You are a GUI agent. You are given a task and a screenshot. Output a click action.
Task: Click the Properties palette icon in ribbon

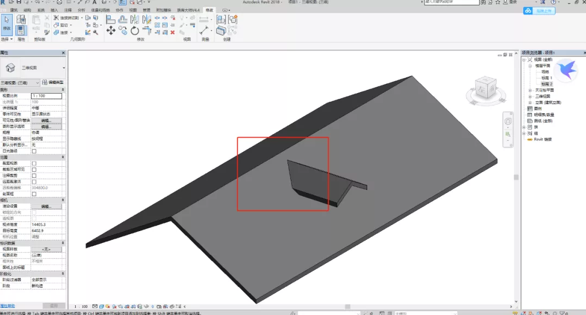pyautogui.click(x=21, y=30)
